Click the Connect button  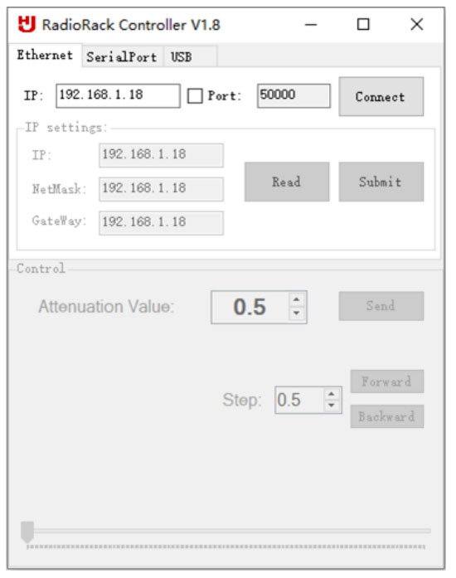(381, 96)
